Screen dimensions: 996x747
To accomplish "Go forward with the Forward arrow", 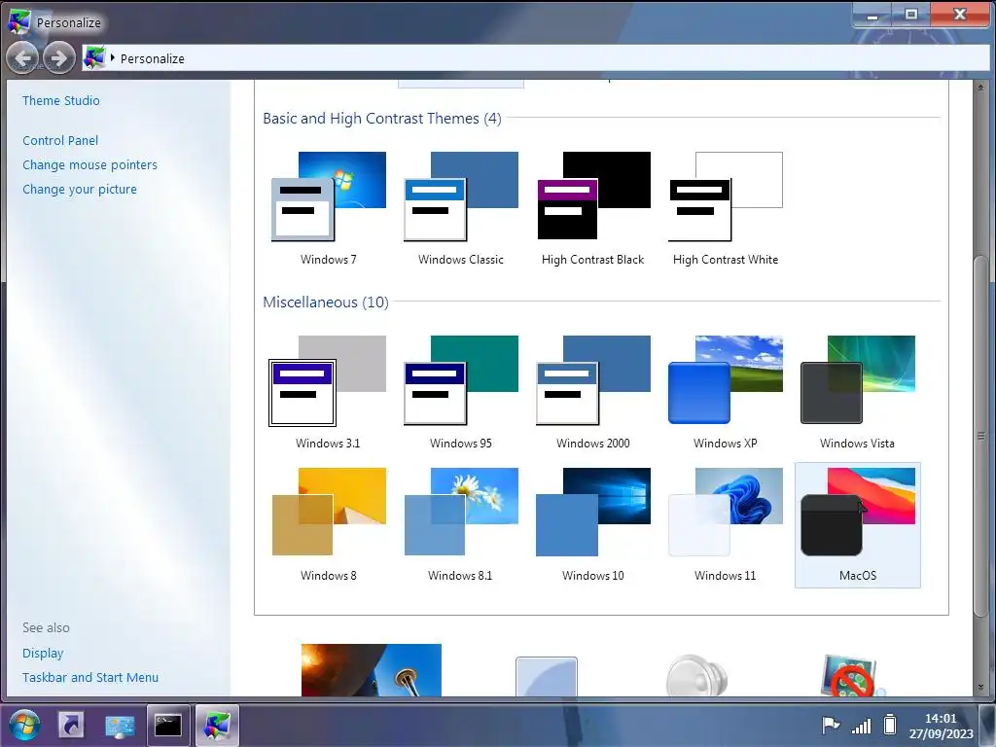I will 59,58.
